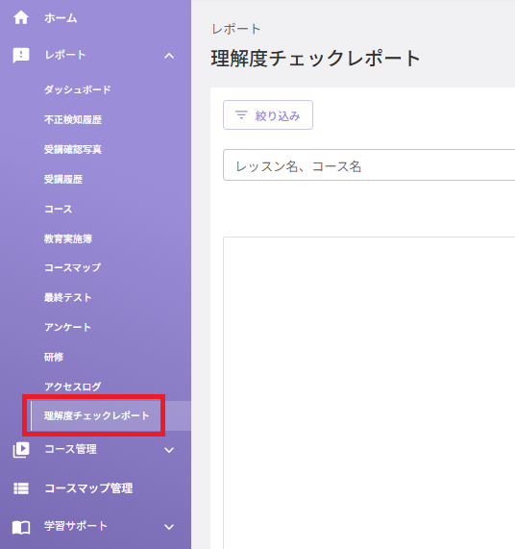Open 教育実施簿 report
Screen dimensions: 515x549
pos(68,238)
